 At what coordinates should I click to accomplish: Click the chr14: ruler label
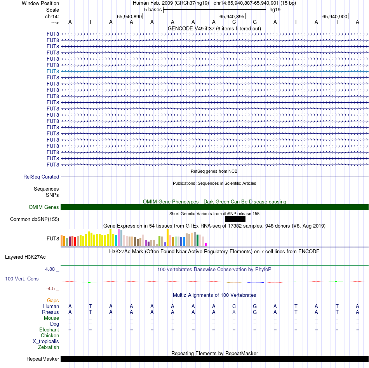(x=52, y=16)
